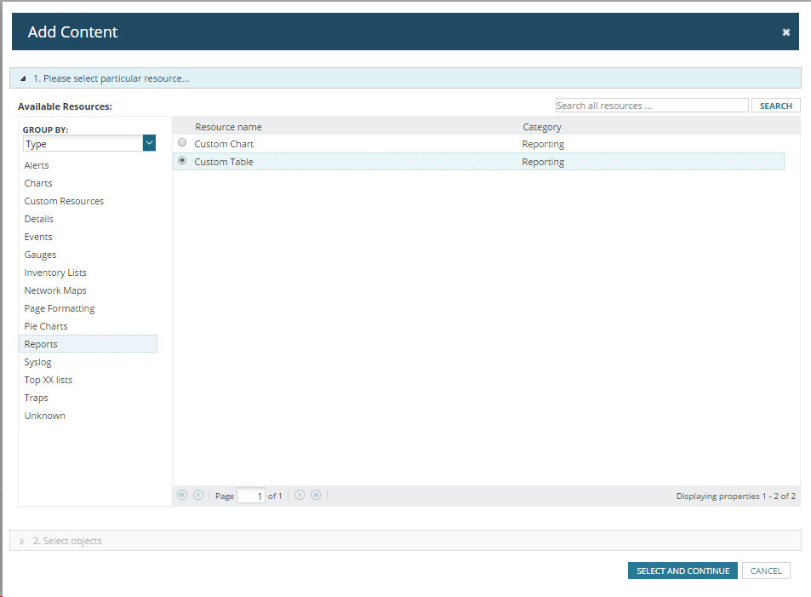Sort by Resource name column header

coord(228,127)
